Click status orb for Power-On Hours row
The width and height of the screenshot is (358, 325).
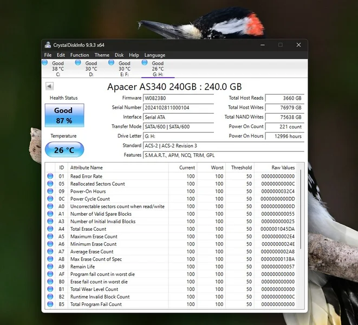pos(50,191)
